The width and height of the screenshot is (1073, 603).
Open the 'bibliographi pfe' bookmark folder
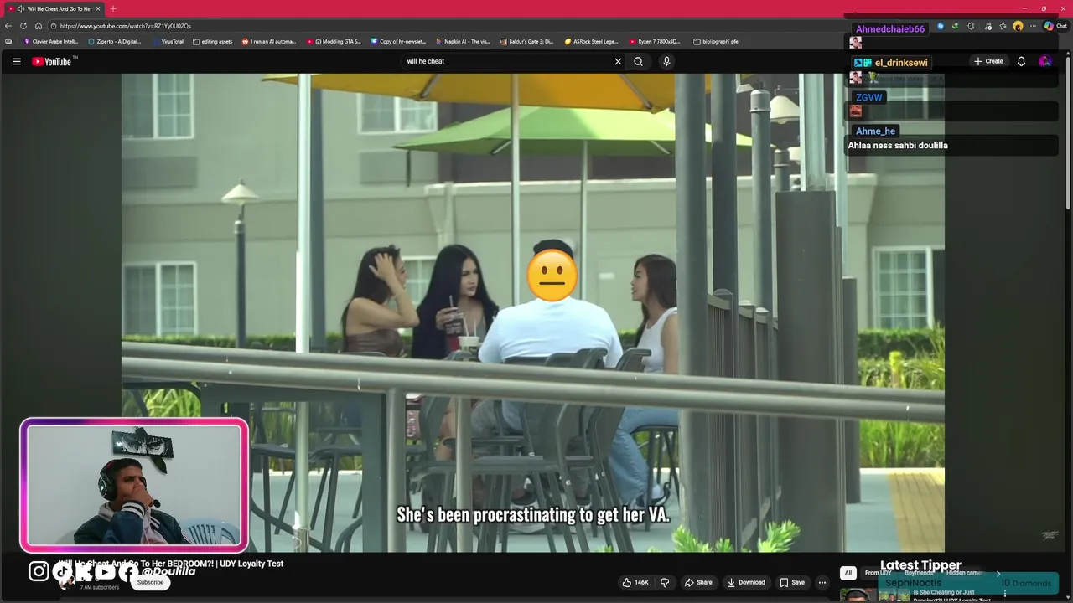coord(716,41)
